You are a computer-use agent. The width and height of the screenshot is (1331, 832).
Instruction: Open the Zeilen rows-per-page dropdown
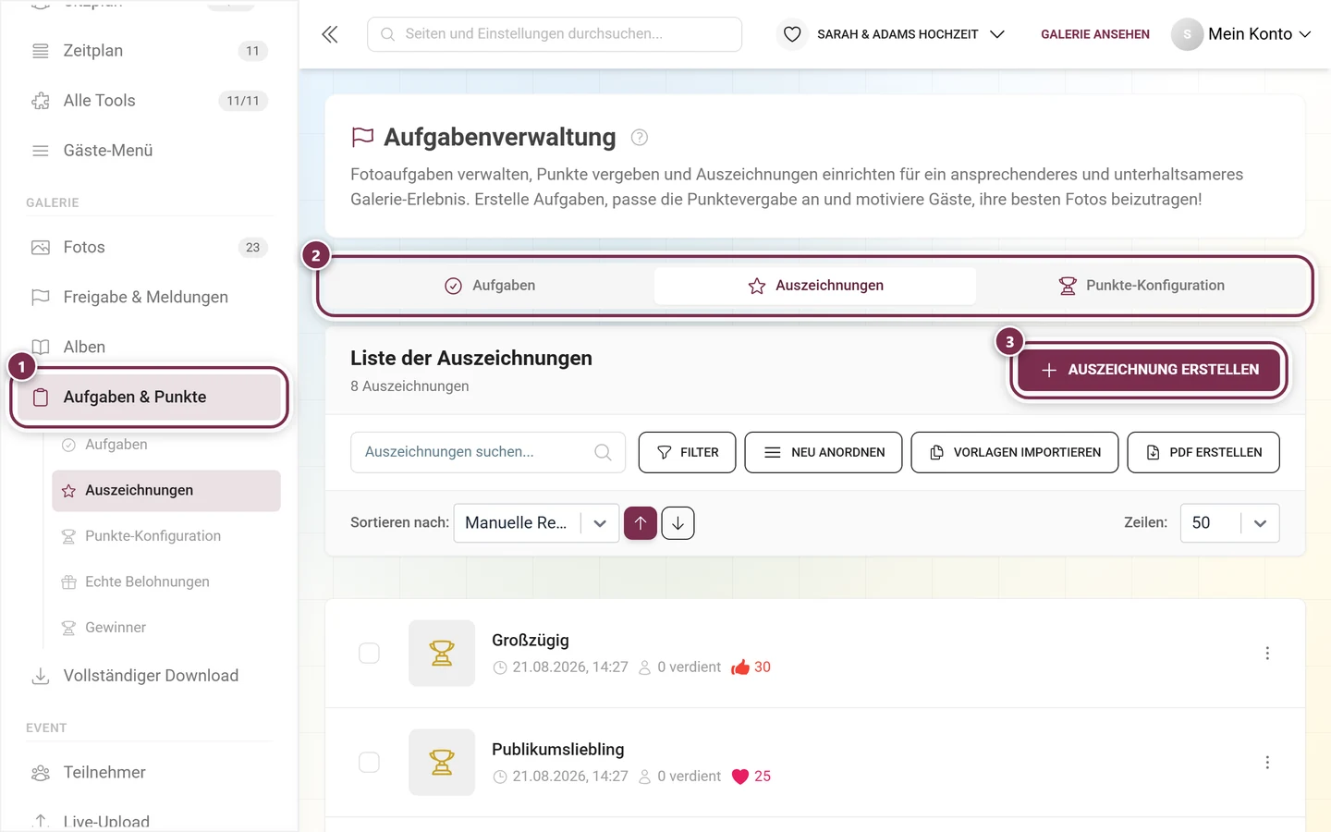[x=1229, y=523]
